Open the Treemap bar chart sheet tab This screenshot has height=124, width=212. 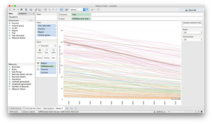click(32, 108)
